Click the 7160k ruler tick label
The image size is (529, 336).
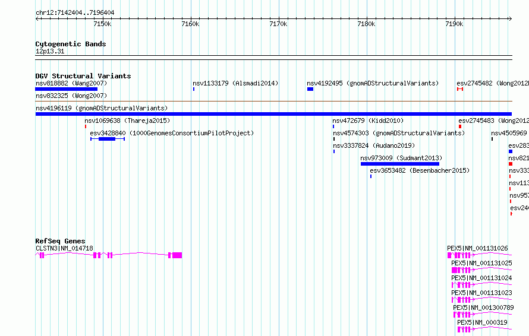coord(190,24)
